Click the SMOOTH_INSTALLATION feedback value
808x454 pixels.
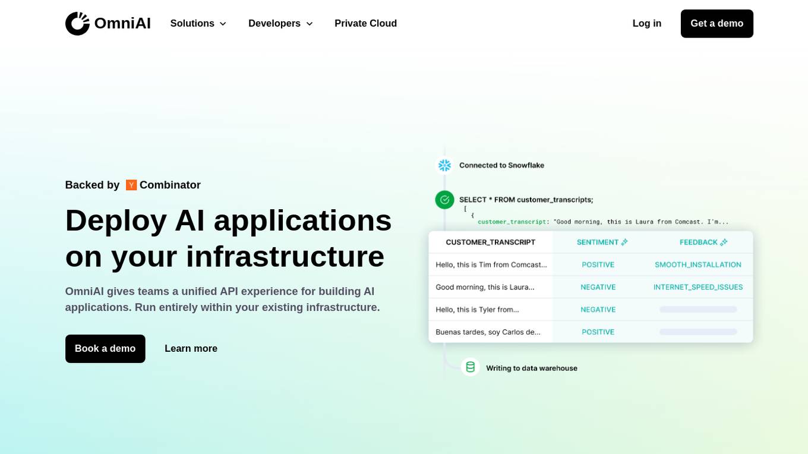(x=698, y=265)
